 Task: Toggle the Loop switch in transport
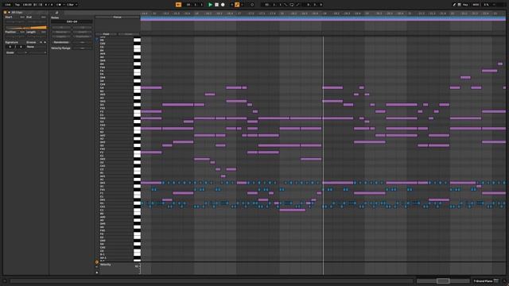coord(292,5)
